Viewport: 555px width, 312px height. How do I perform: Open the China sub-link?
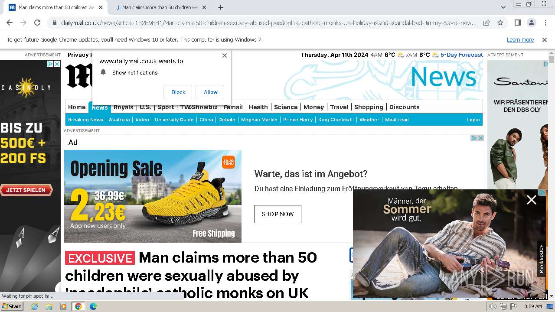pos(206,120)
